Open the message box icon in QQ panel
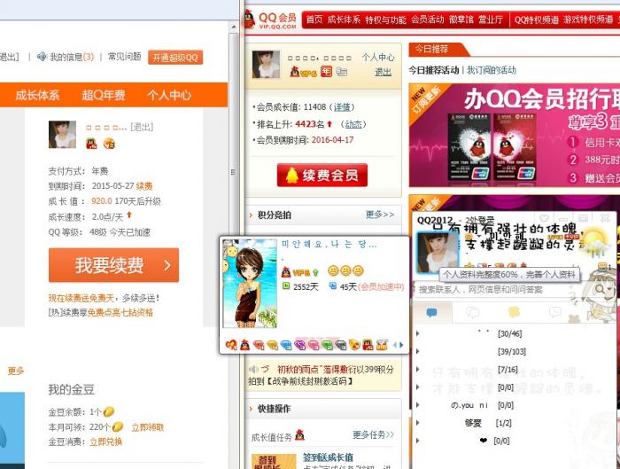The width and height of the screenshot is (620, 469). 601,267
